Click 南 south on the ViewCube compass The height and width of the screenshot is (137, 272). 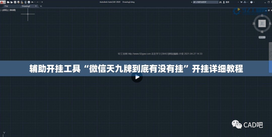click(x=262, y=32)
